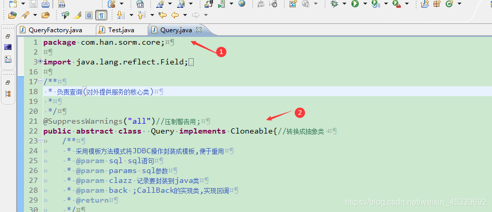This screenshot has width=492, height=212.
Task: Open the External Tools dropdown arrow
Action: point(407,4)
